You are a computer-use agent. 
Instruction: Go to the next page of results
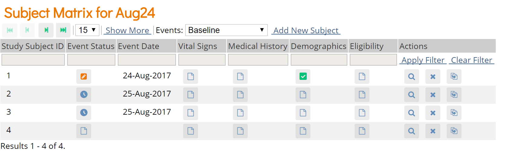46,30
